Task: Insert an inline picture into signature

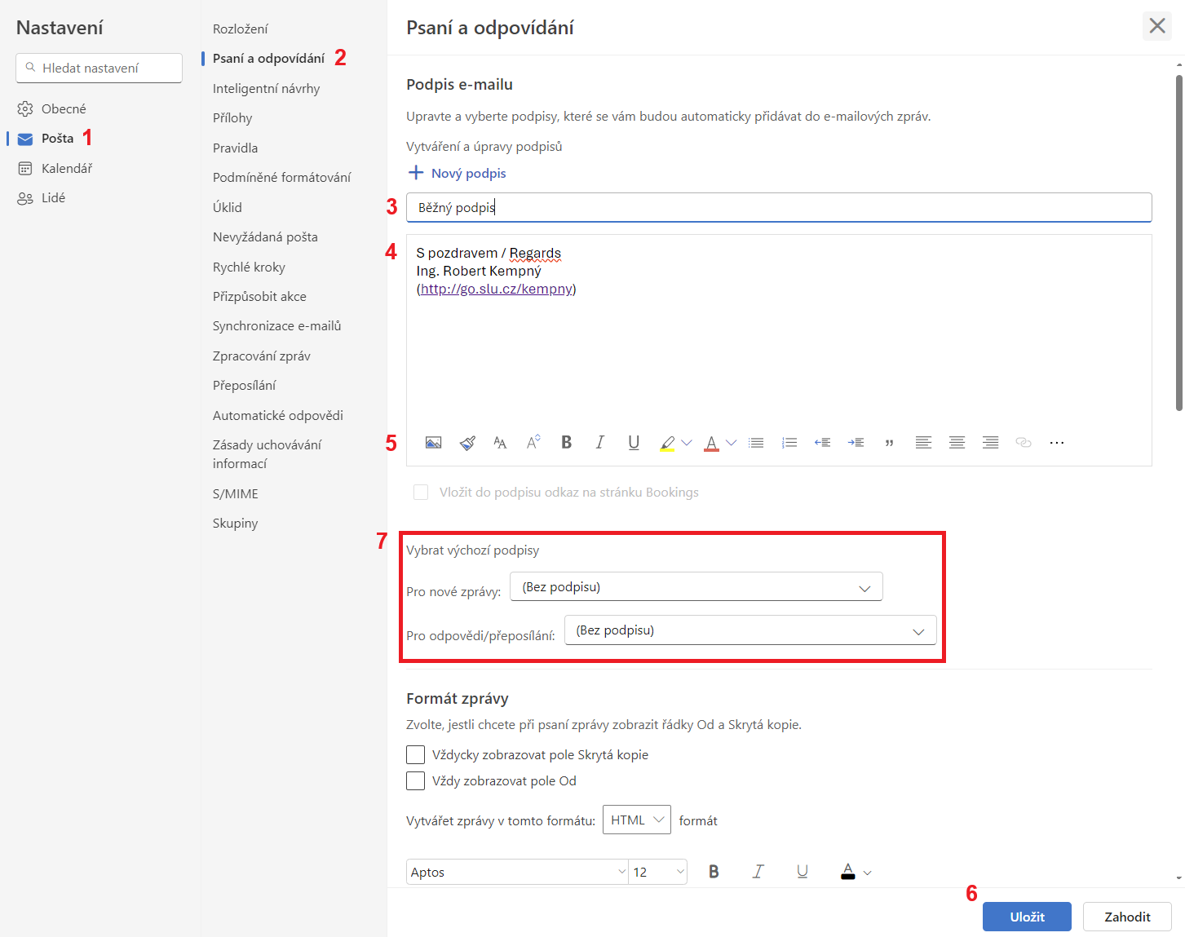Action: [433, 443]
